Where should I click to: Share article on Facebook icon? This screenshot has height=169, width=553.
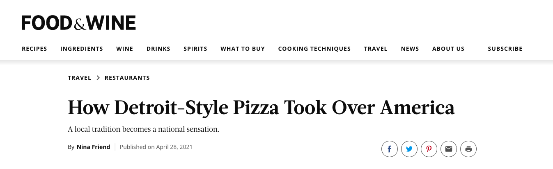(x=390, y=149)
